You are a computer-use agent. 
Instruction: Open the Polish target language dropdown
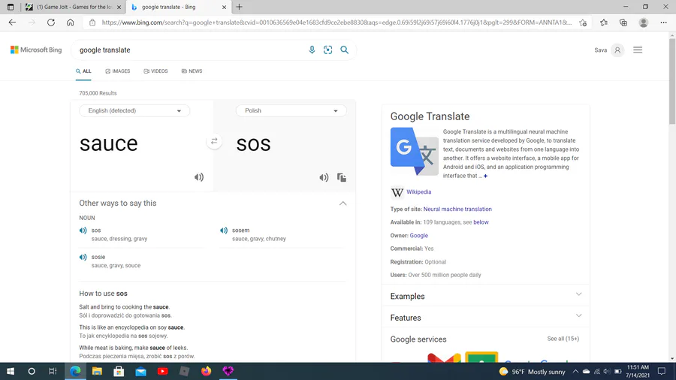(291, 110)
